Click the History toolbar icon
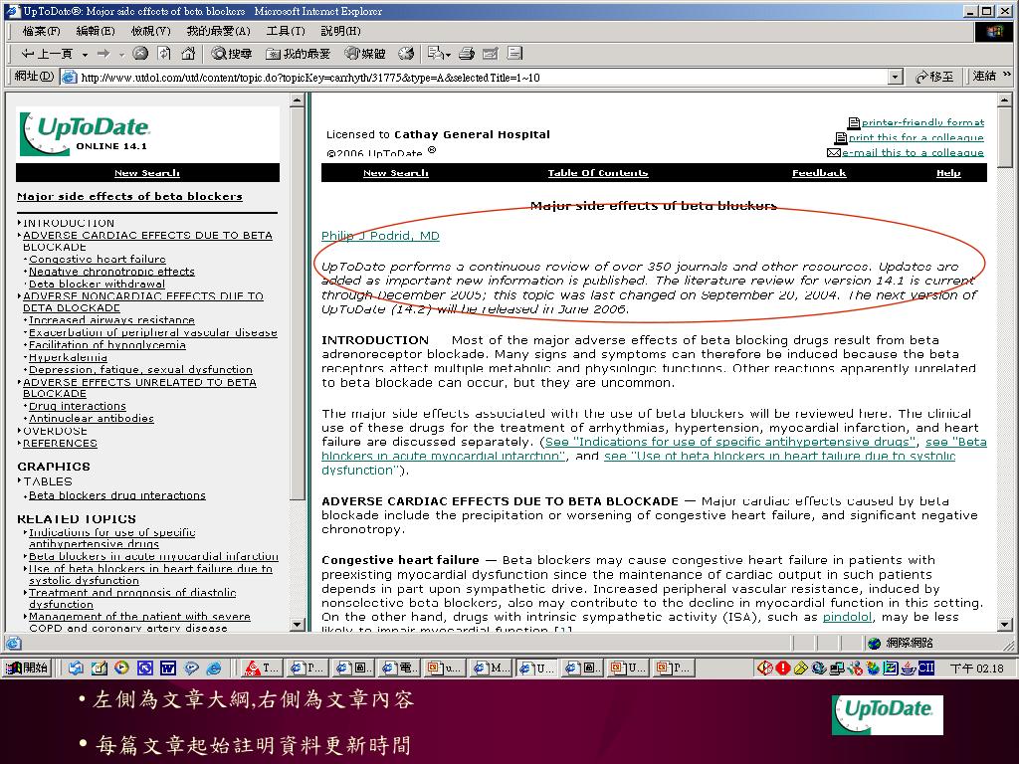The height and width of the screenshot is (764, 1019). point(407,54)
